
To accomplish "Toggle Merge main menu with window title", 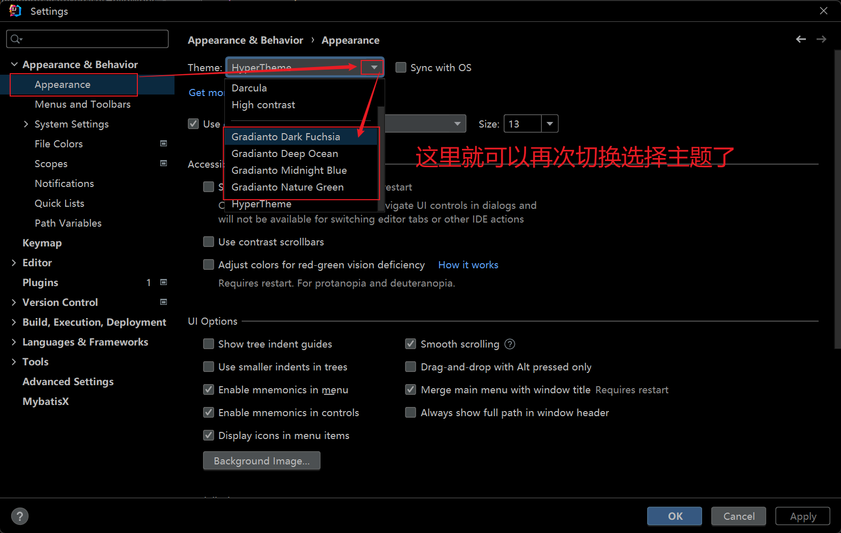I will pyautogui.click(x=411, y=390).
